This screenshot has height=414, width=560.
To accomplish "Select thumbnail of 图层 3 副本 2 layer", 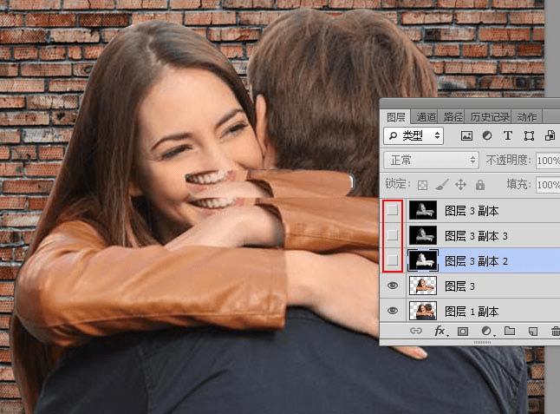I will [x=422, y=260].
